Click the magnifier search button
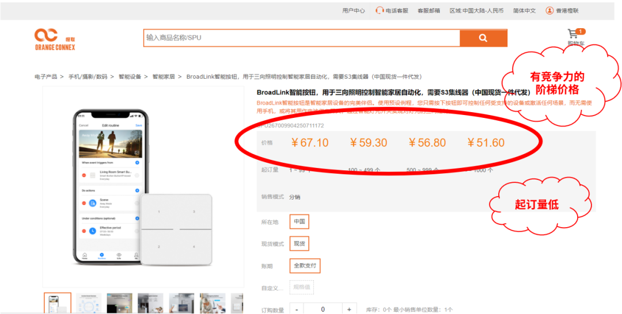Image resolution: width=622 pixels, height=314 pixels. click(483, 38)
